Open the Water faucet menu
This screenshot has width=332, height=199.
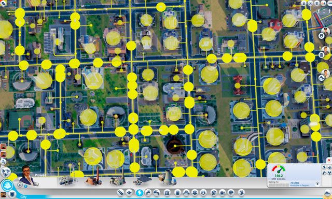(148, 192)
